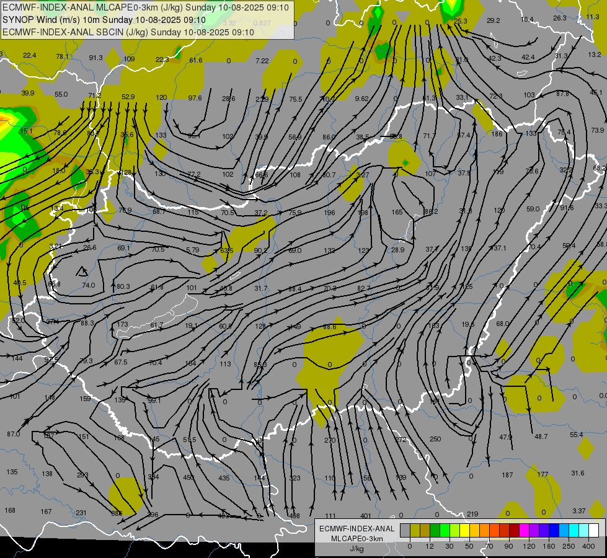Click the map value '78.1'
Screen dimensions: 607x558
[x=63, y=56]
